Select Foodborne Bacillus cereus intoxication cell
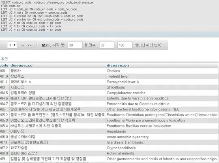219x163 pixels. pos(162,126)
